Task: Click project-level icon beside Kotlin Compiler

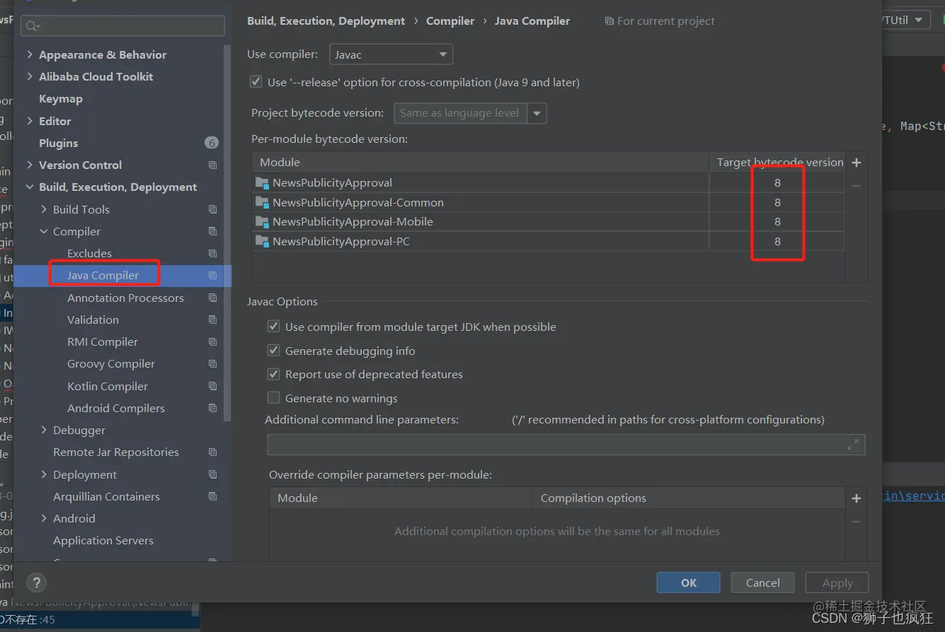Action: (x=212, y=386)
